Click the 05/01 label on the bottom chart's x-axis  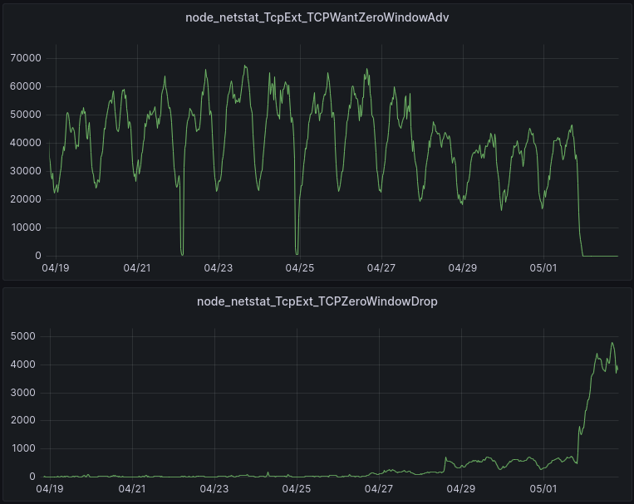[543, 489]
